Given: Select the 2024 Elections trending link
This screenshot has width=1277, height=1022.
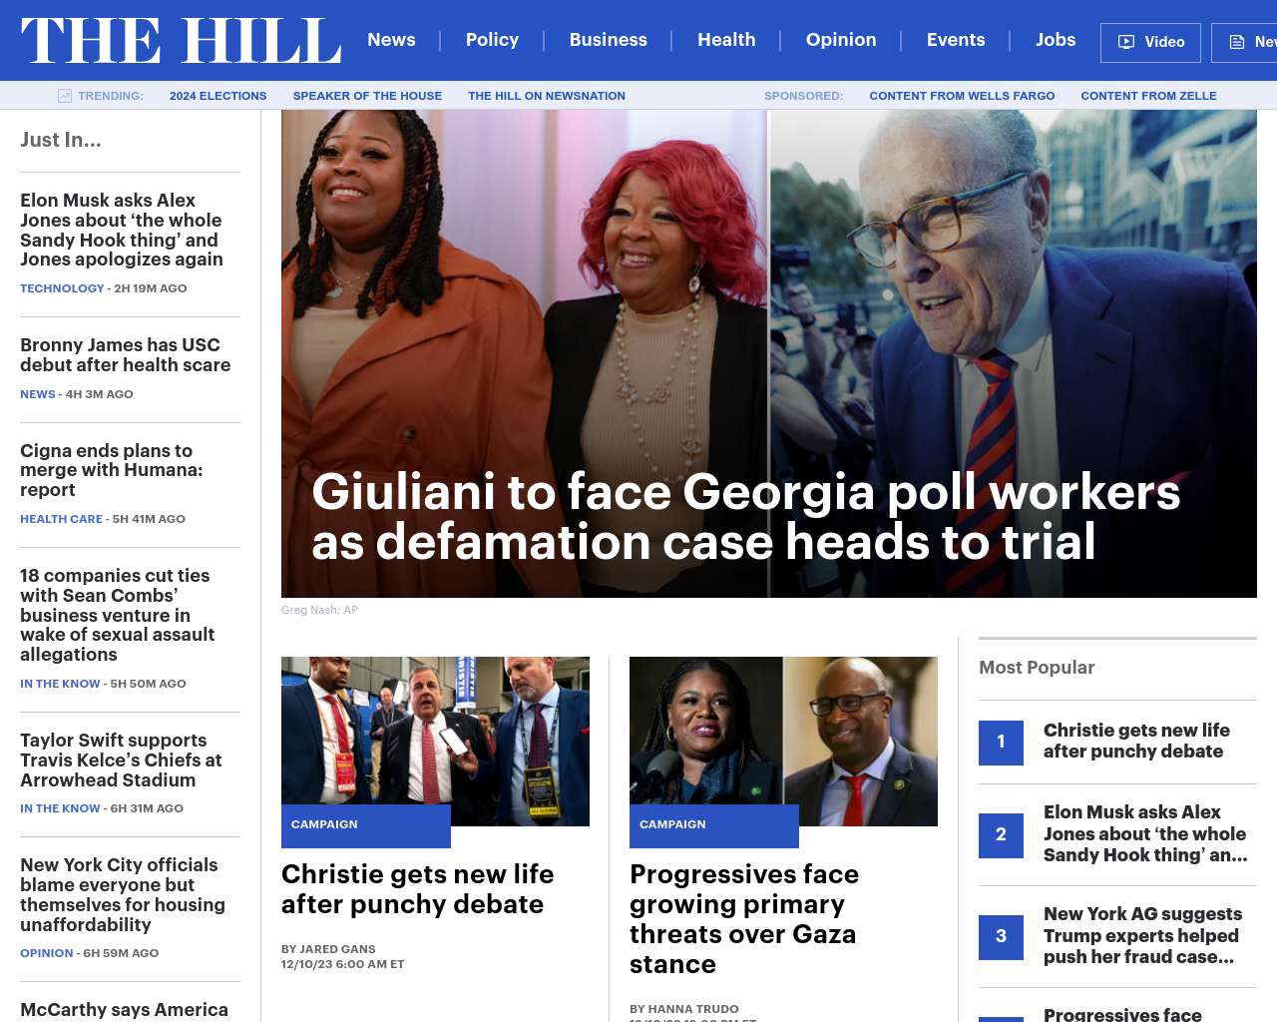Looking at the screenshot, I should click(x=217, y=96).
